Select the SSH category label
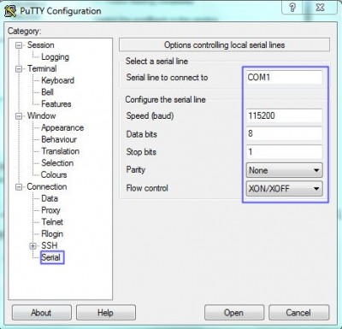342x329 pixels. coord(50,245)
